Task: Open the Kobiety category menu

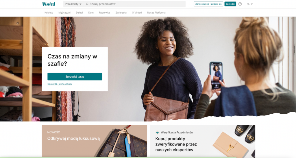Action: coord(49,13)
